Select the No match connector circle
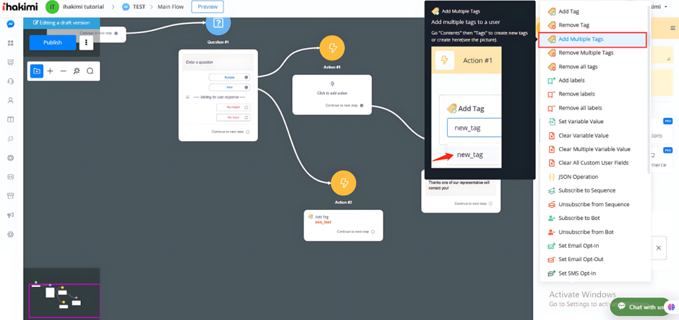The height and width of the screenshot is (320, 679). (x=246, y=107)
